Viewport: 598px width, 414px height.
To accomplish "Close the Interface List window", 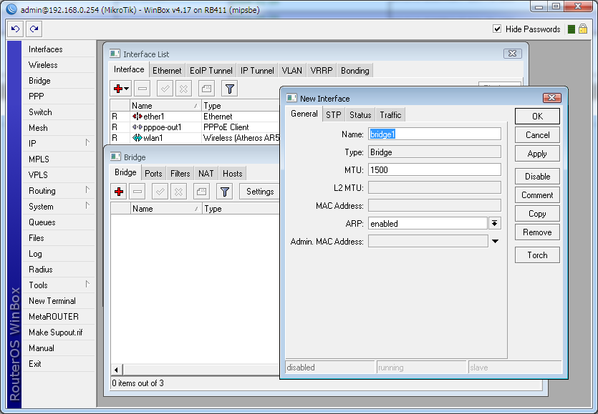I will click(512, 54).
